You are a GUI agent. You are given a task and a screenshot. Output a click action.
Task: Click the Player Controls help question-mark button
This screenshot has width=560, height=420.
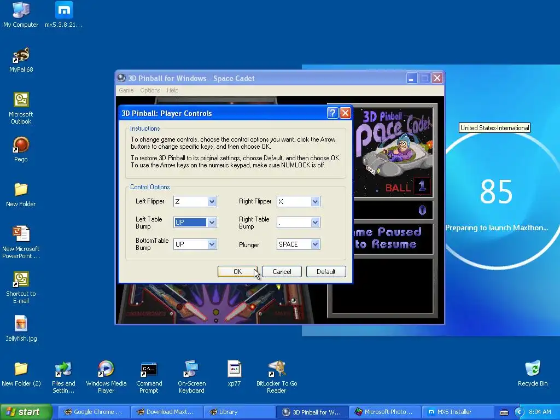pyautogui.click(x=332, y=113)
